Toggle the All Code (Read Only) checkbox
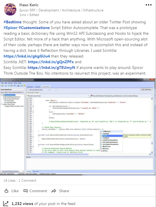The image size is (156, 207). point(28,90)
